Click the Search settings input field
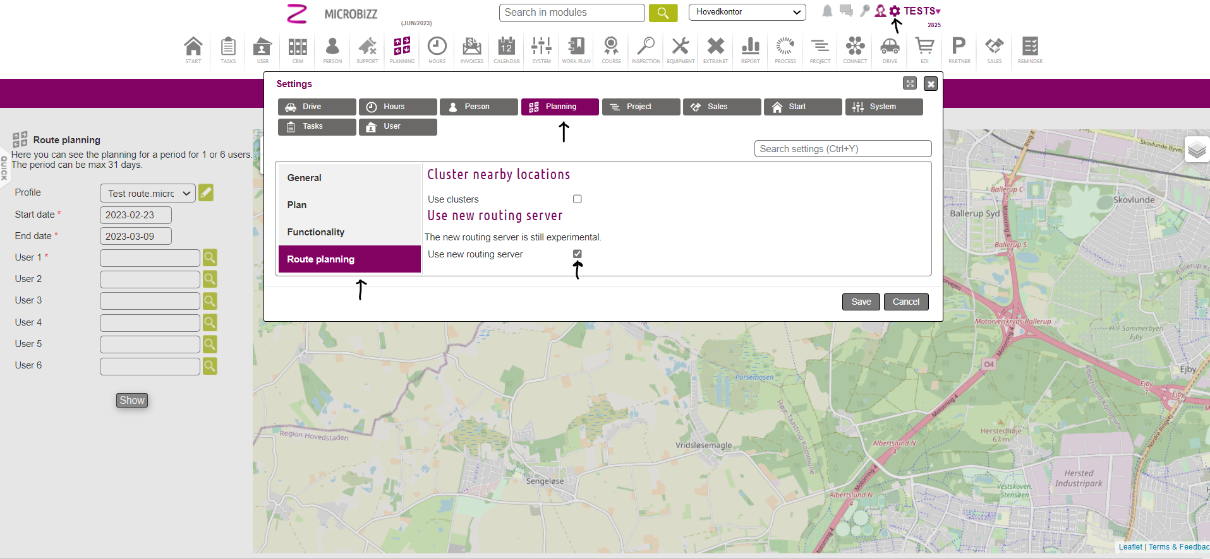This screenshot has height=559, width=1210. click(842, 149)
